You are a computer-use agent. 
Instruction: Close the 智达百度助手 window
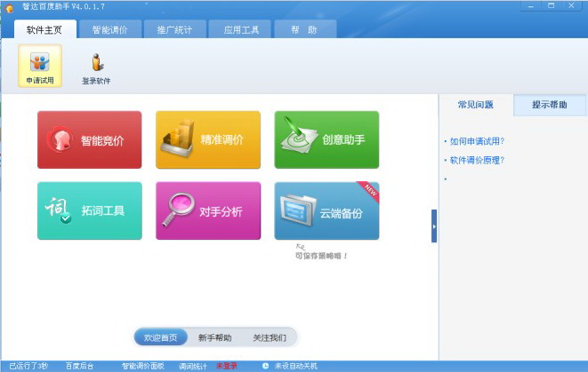(571, 6)
